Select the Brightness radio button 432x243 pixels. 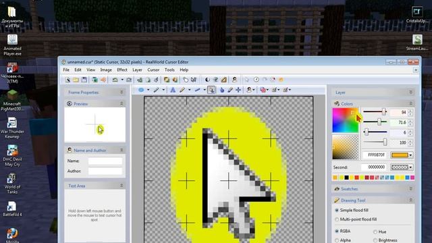[x=375, y=240]
